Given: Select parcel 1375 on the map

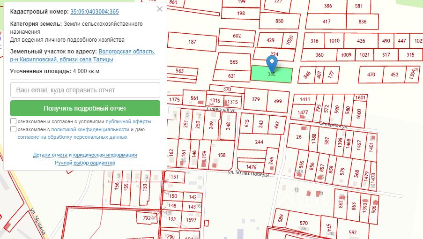Looking at the screenshot, I should tap(174, 99).
